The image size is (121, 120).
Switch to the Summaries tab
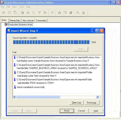[41, 21]
